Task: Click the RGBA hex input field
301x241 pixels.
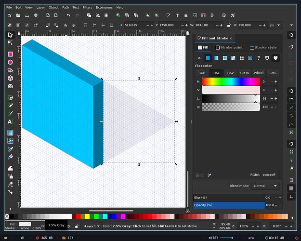Action: pos(270,174)
